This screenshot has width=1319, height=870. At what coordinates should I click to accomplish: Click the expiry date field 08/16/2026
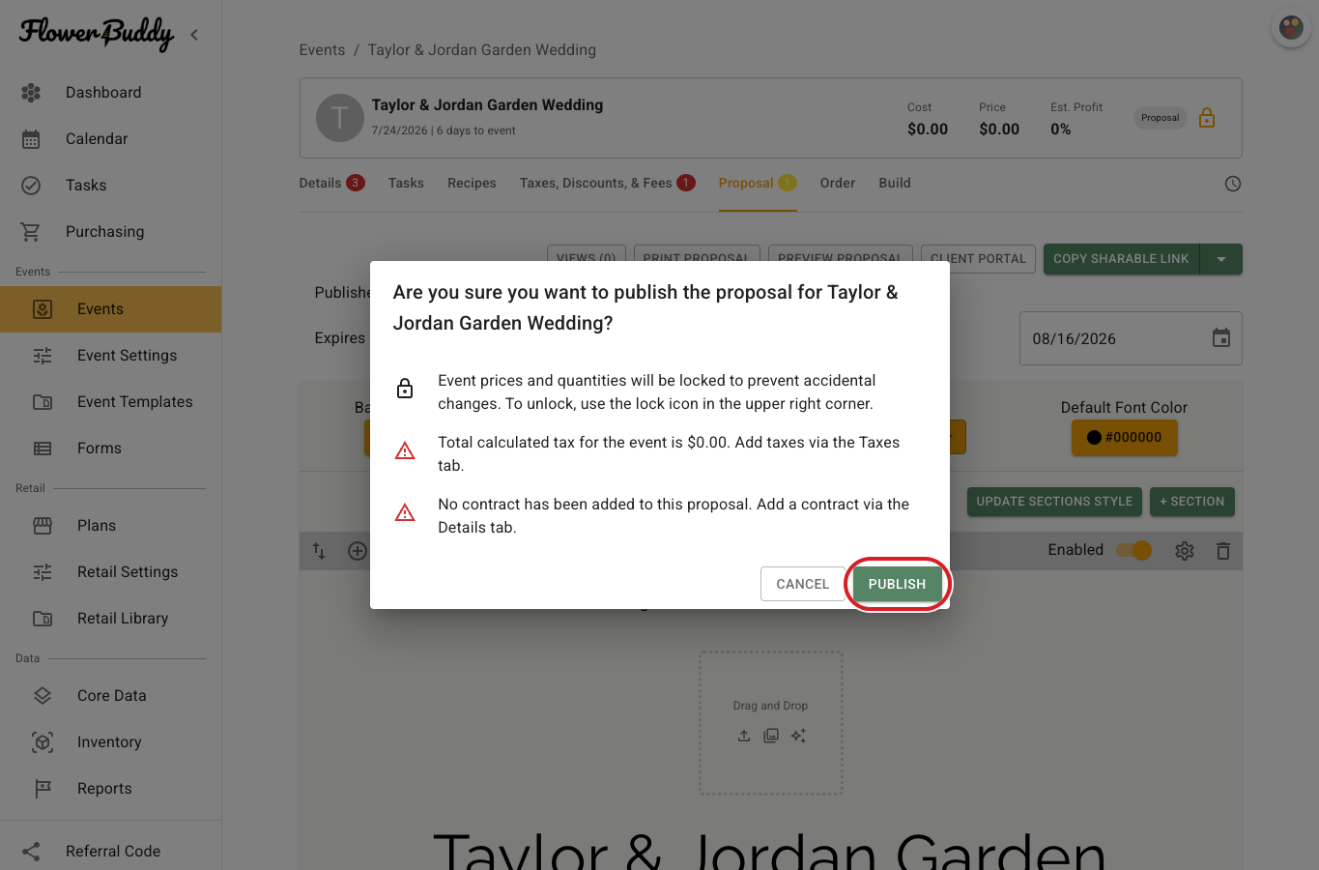(1131, 338)
